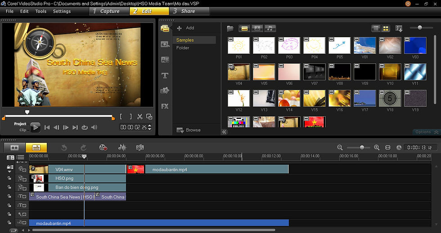Switch to the Capture step tab

109,11
